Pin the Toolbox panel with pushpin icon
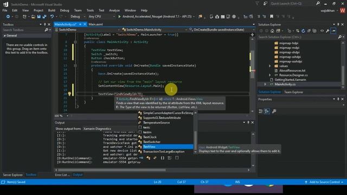This screenshot has width=347, height=195. pos(44,24)
